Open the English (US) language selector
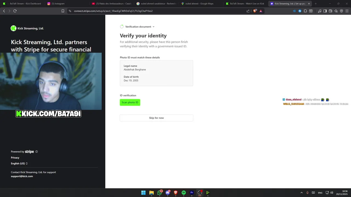This screenshot has width=351, height=197. pyautogui.click(x=19, y=163)
